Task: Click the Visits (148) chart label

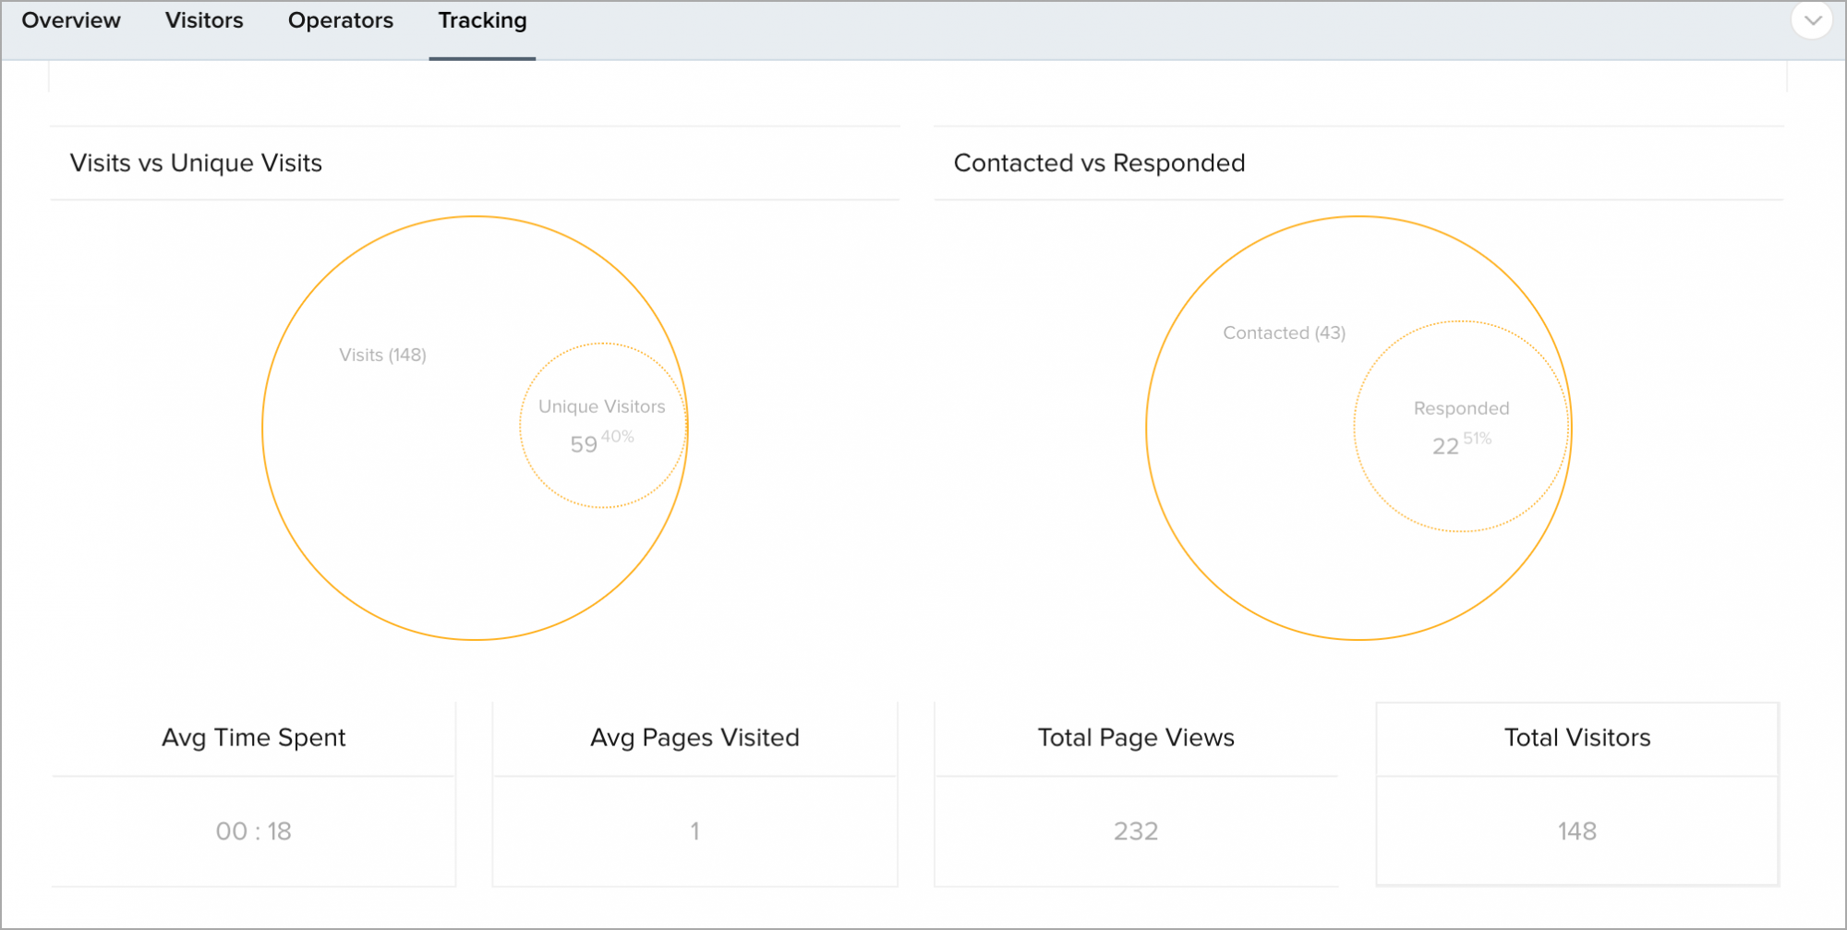Action: pyautogui.click(x=382, y=356)
